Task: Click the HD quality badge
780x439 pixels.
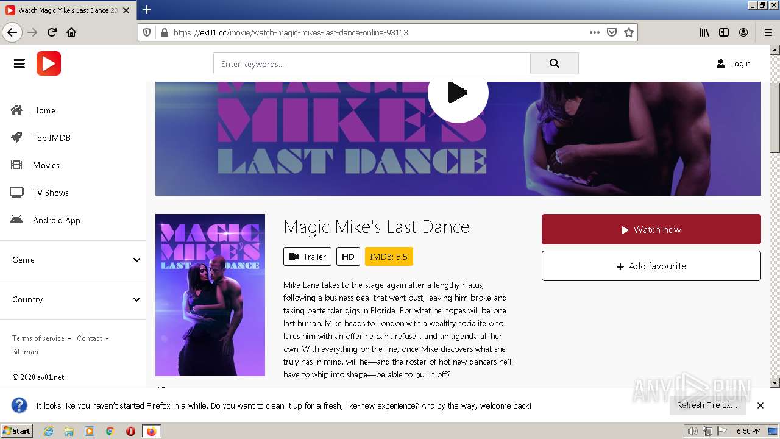Action: pos(348,257)
